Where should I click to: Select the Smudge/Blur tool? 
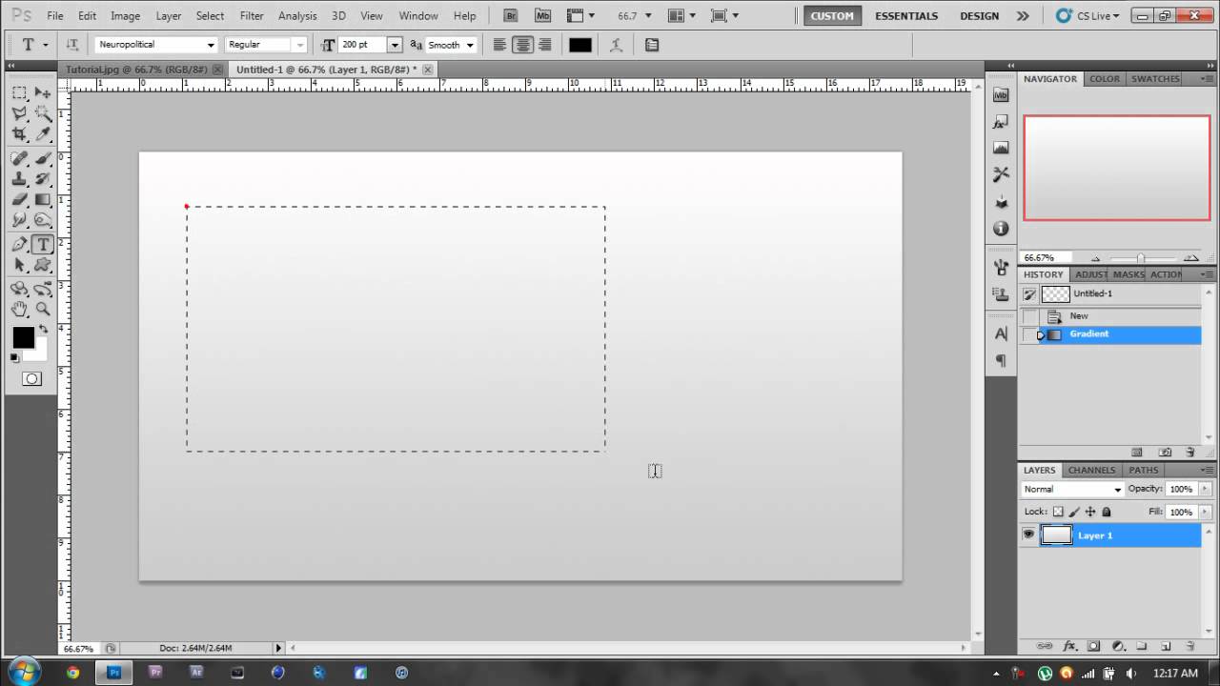(x=19, y=221)
